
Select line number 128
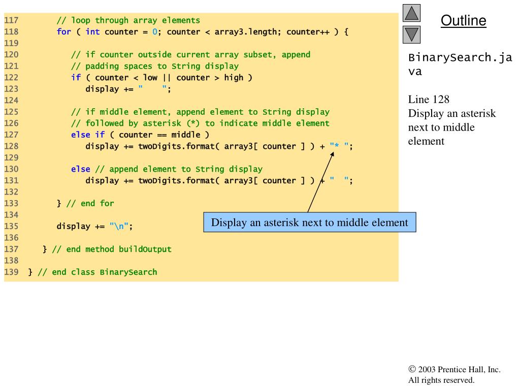11,146
